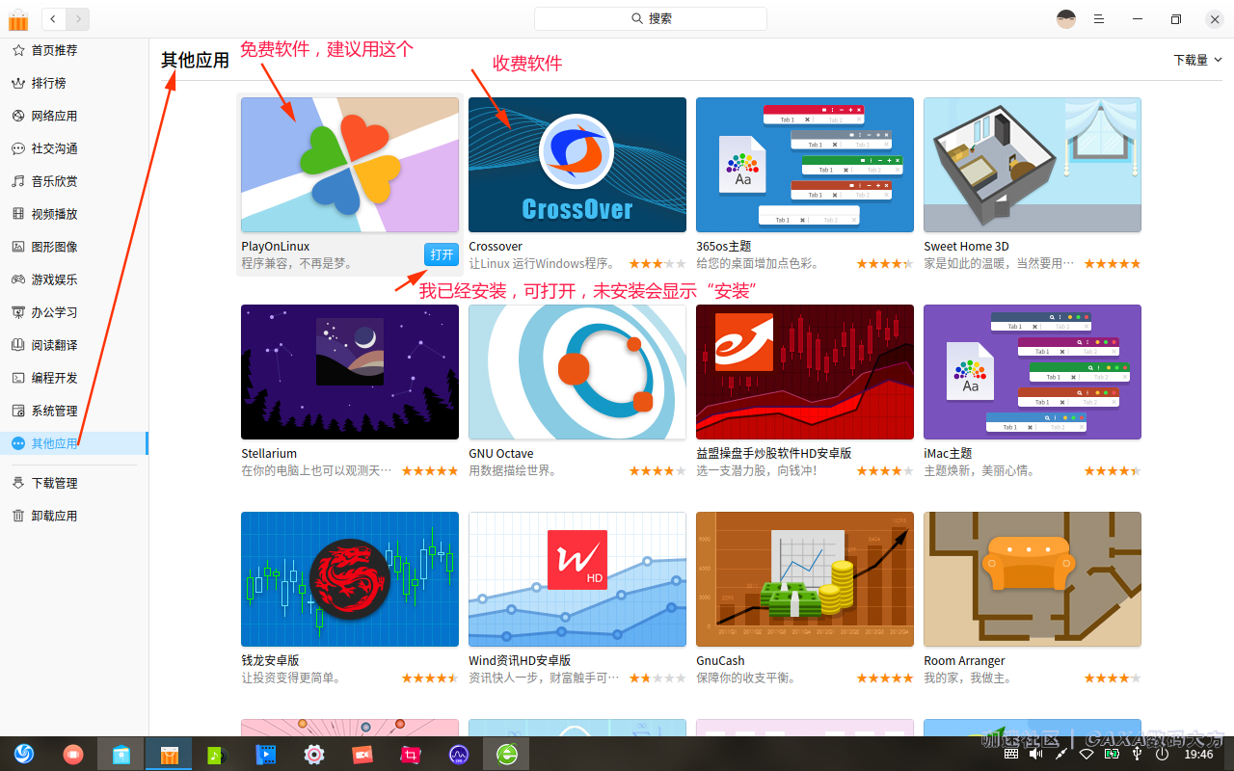Click the Wind资讯HD安卓版 app title
This screenshot has width=1234, height=771.
pos(520,660)
